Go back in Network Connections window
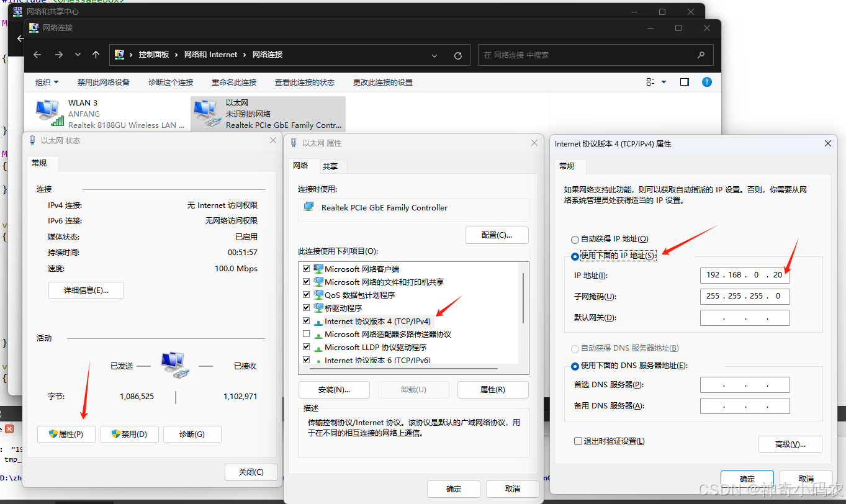846x504 pixels. point(37,55)
